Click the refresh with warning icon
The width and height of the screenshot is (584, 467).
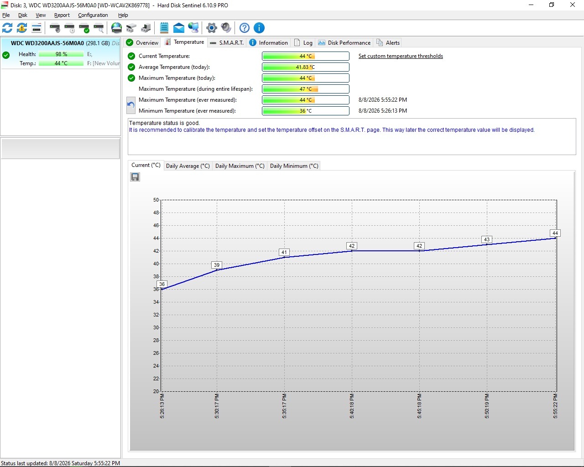point(22,28)
